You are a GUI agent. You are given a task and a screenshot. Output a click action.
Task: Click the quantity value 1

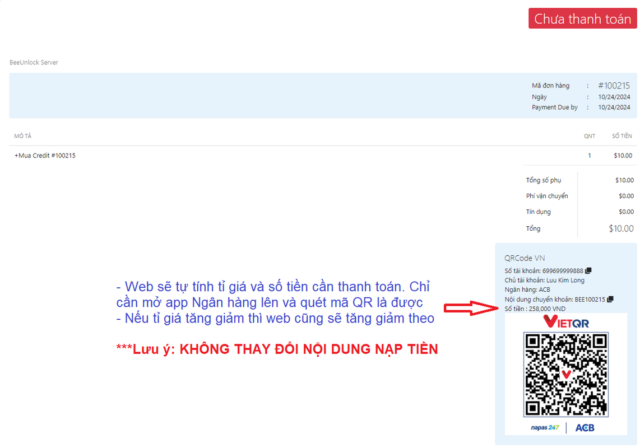(x=590, y=156)
